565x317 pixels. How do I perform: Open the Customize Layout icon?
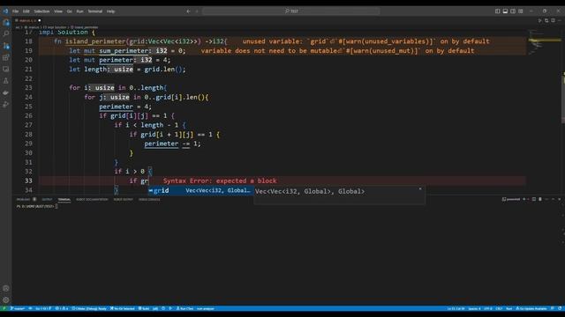[x=521, y=11]
